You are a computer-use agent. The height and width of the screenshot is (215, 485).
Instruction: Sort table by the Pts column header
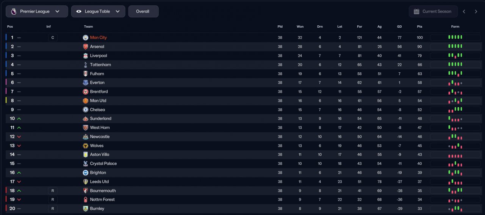419,26
